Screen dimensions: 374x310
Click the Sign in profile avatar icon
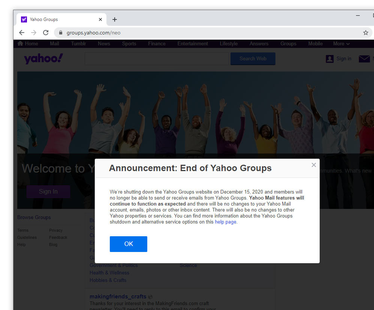(330, 59)
